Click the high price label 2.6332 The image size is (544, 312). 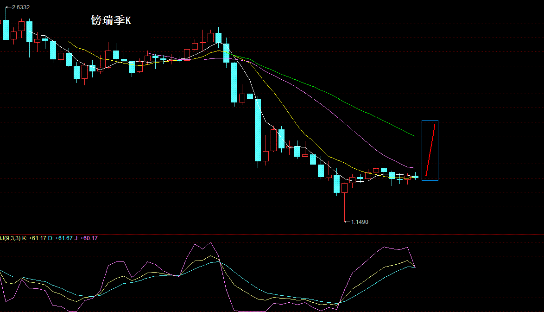[21, 7]
